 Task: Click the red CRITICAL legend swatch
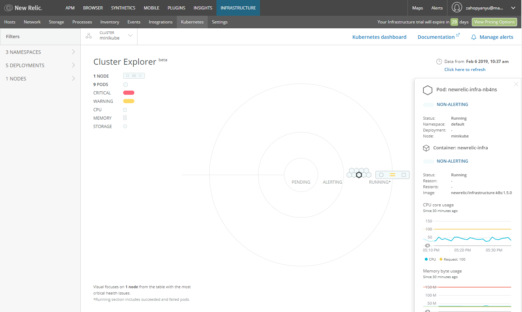coord(129,93)
